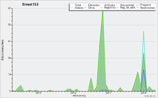Select the Total legend entry
The height and width of the screenshot is (98, 158).
76,5
